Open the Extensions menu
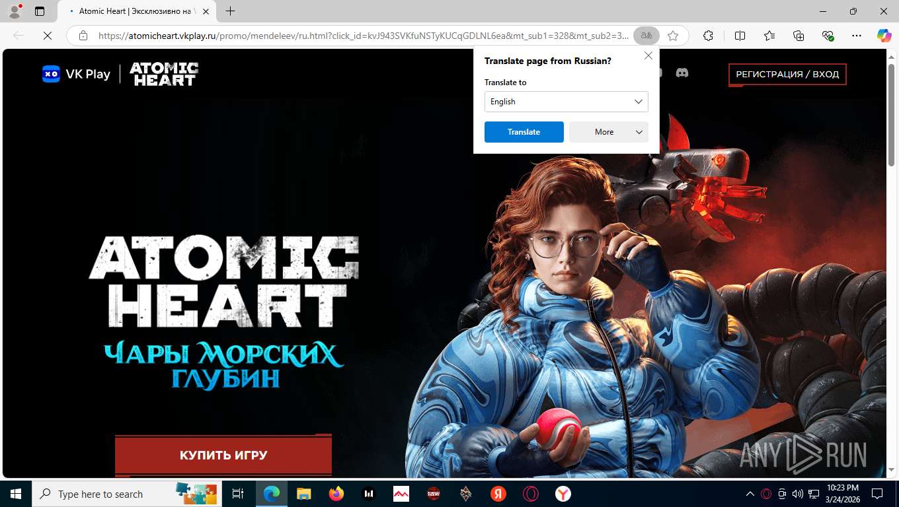Screen dimensions: 899x507 pos(708,36)
